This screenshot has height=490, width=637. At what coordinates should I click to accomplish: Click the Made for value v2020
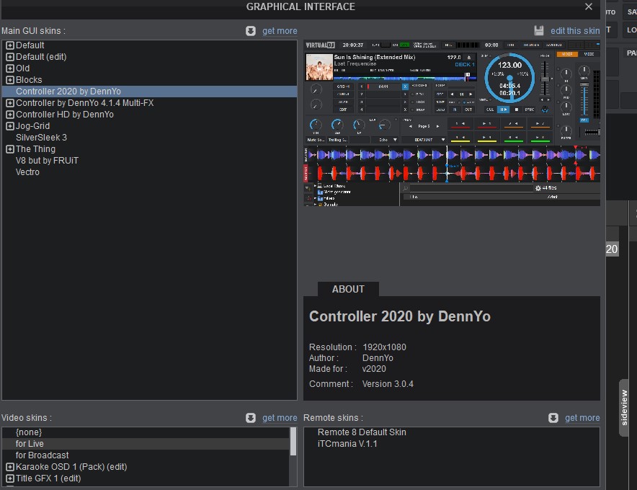pos(374,369)
